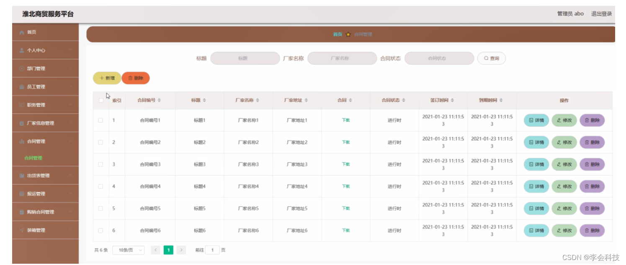Click 装箱管理 paper-plane icon in sidebar
The width and height of the screenshot is (626, 265).
point(22,230)
